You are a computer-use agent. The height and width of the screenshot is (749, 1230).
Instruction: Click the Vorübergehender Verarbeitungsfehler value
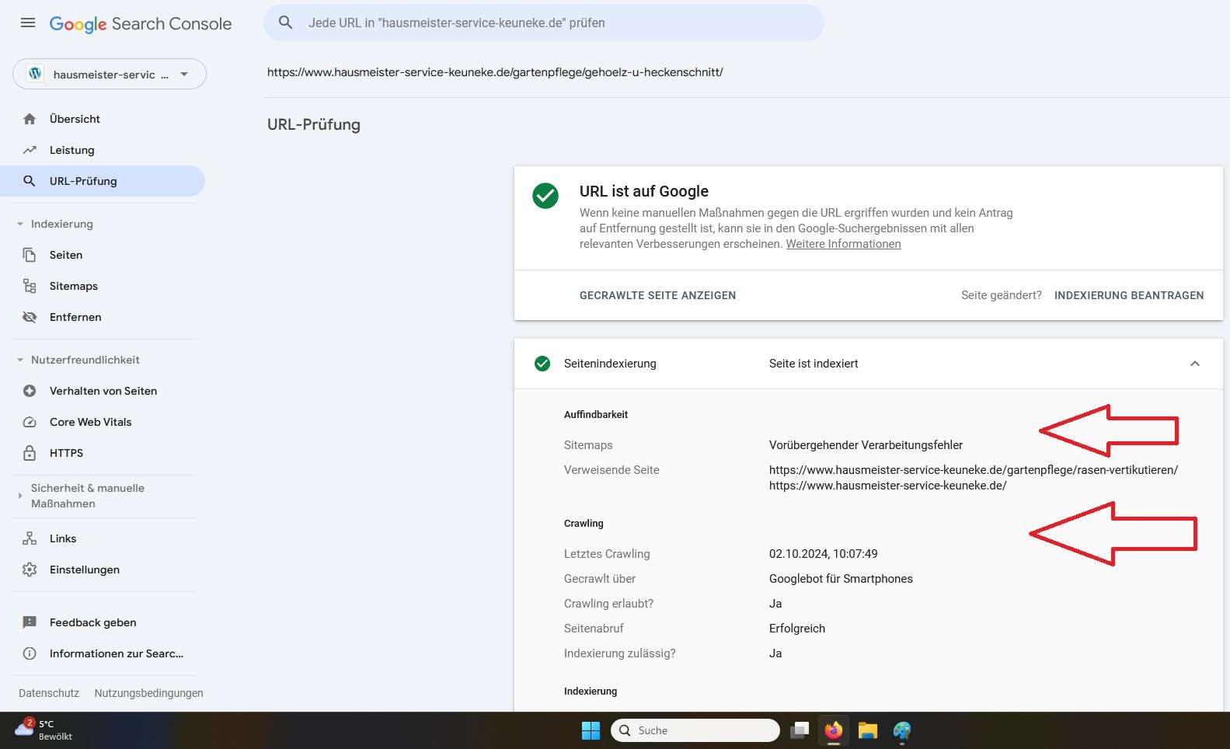(866, 445)
